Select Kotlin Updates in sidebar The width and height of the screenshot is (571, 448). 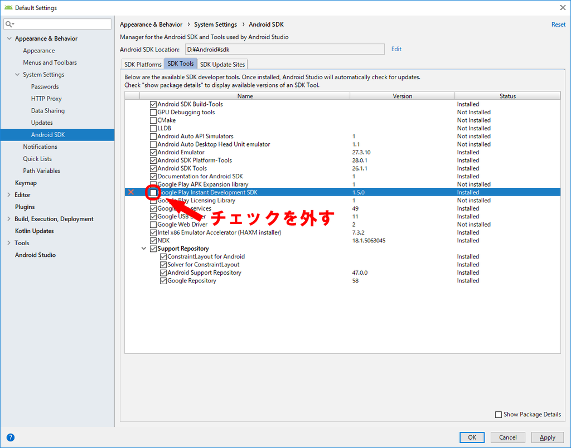[x=34, y=231]
